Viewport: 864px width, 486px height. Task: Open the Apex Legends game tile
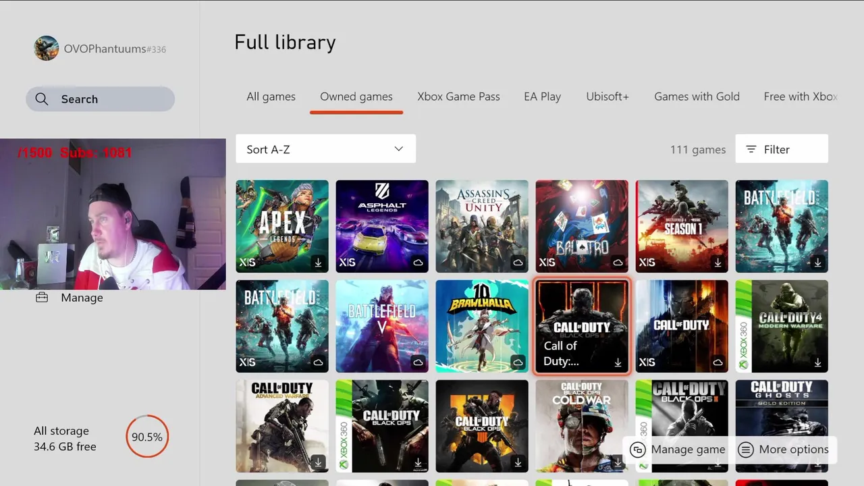click(282, 226)
